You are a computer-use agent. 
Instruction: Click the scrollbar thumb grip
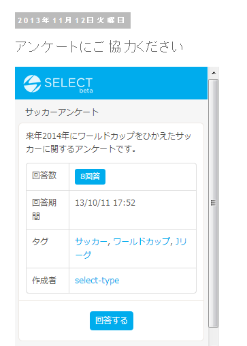pos(213,203)
